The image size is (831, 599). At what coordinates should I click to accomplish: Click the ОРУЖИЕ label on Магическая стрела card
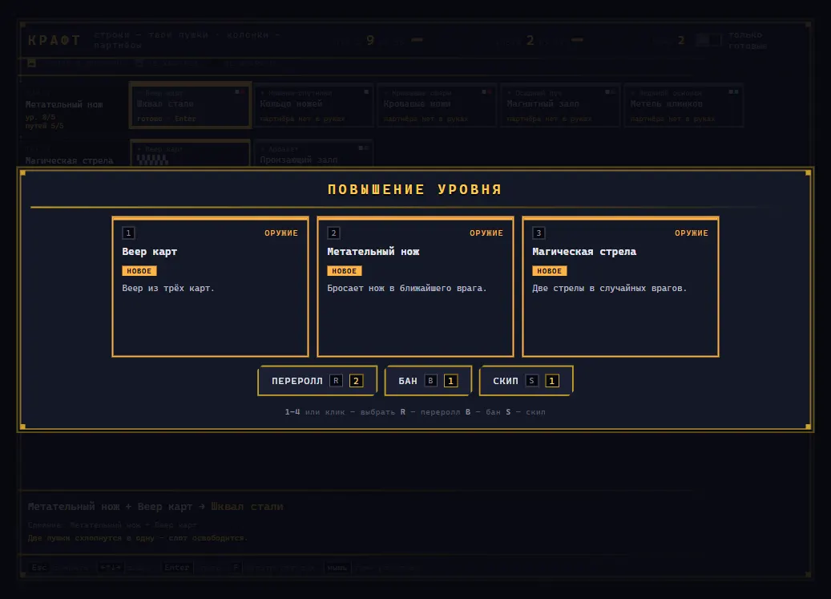[x=692, y=233]
